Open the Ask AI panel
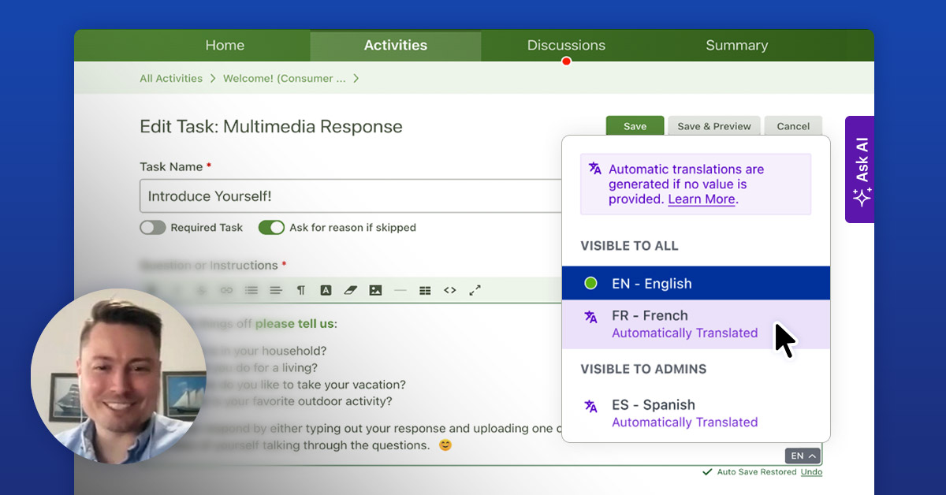 [859, 170]
